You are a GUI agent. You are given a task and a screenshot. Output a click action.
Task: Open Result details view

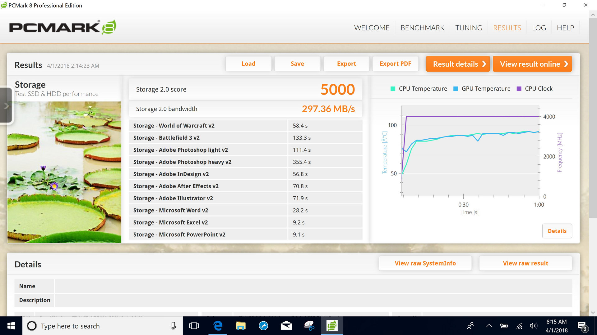point(458,64)
